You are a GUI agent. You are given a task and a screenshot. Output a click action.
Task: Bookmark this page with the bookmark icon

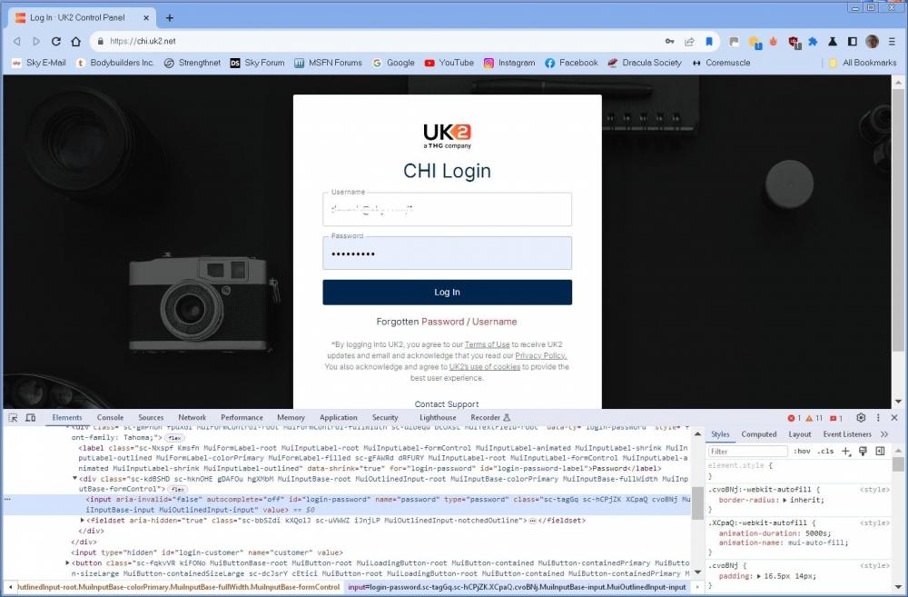tap(709, 41)
